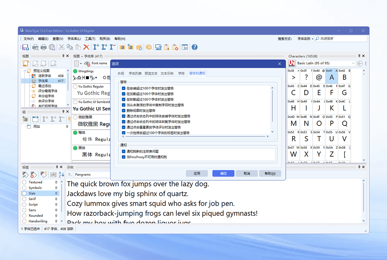Toggle the eye filter icon beside Font name

pos(87,64)
